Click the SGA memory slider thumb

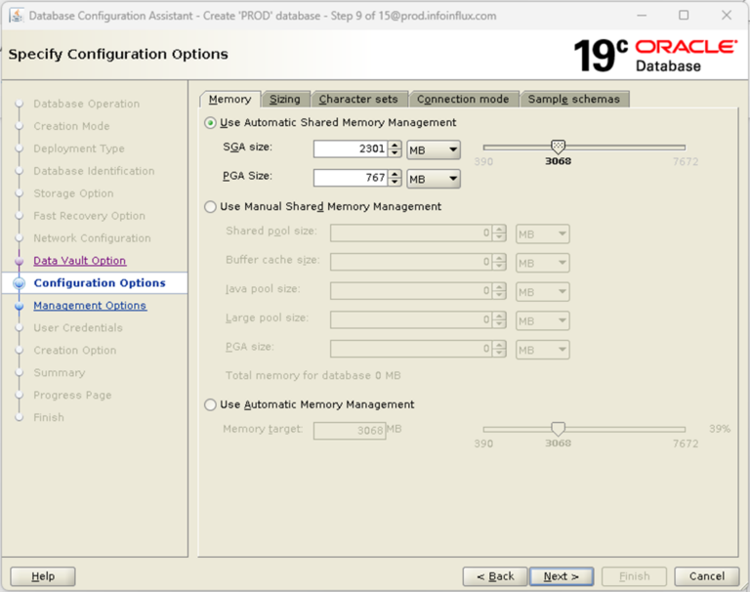point(558,147)
